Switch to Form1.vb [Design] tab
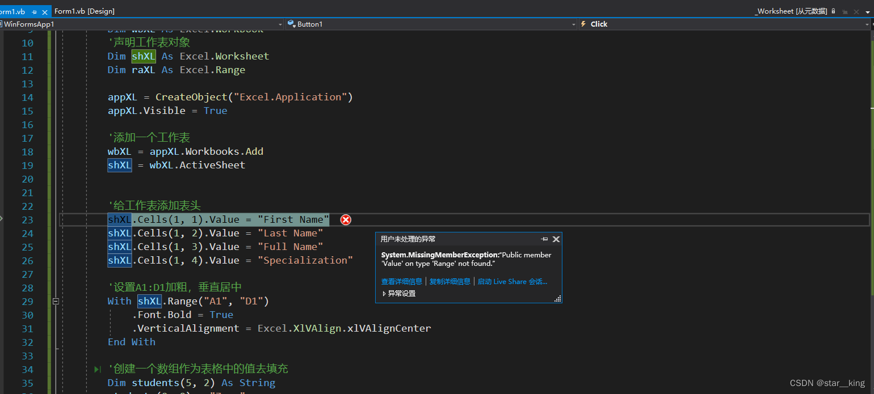The width and height of the screenshot is (874, 394). coord(84,11)
